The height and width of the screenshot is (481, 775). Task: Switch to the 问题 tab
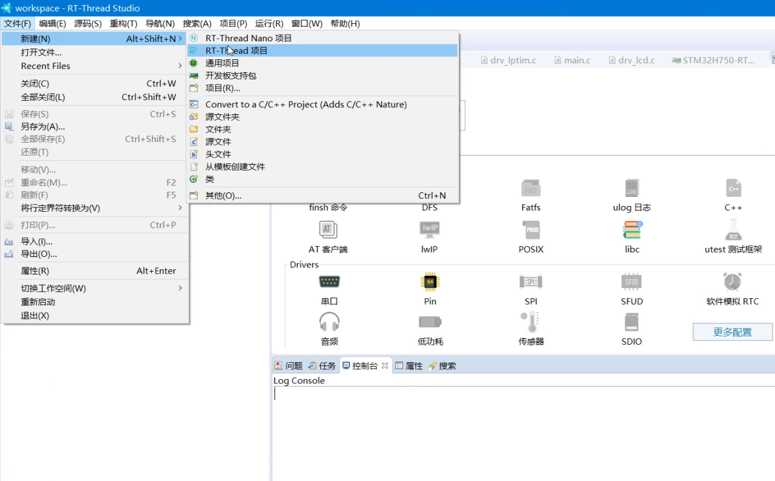click(289, 365)
